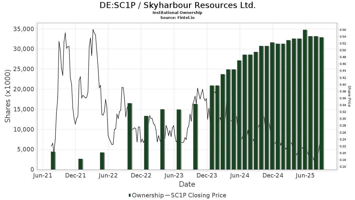Click the Institutional Ownership subtitle
The width and height of the screenshot is (355, 200).
pos(177,13)
